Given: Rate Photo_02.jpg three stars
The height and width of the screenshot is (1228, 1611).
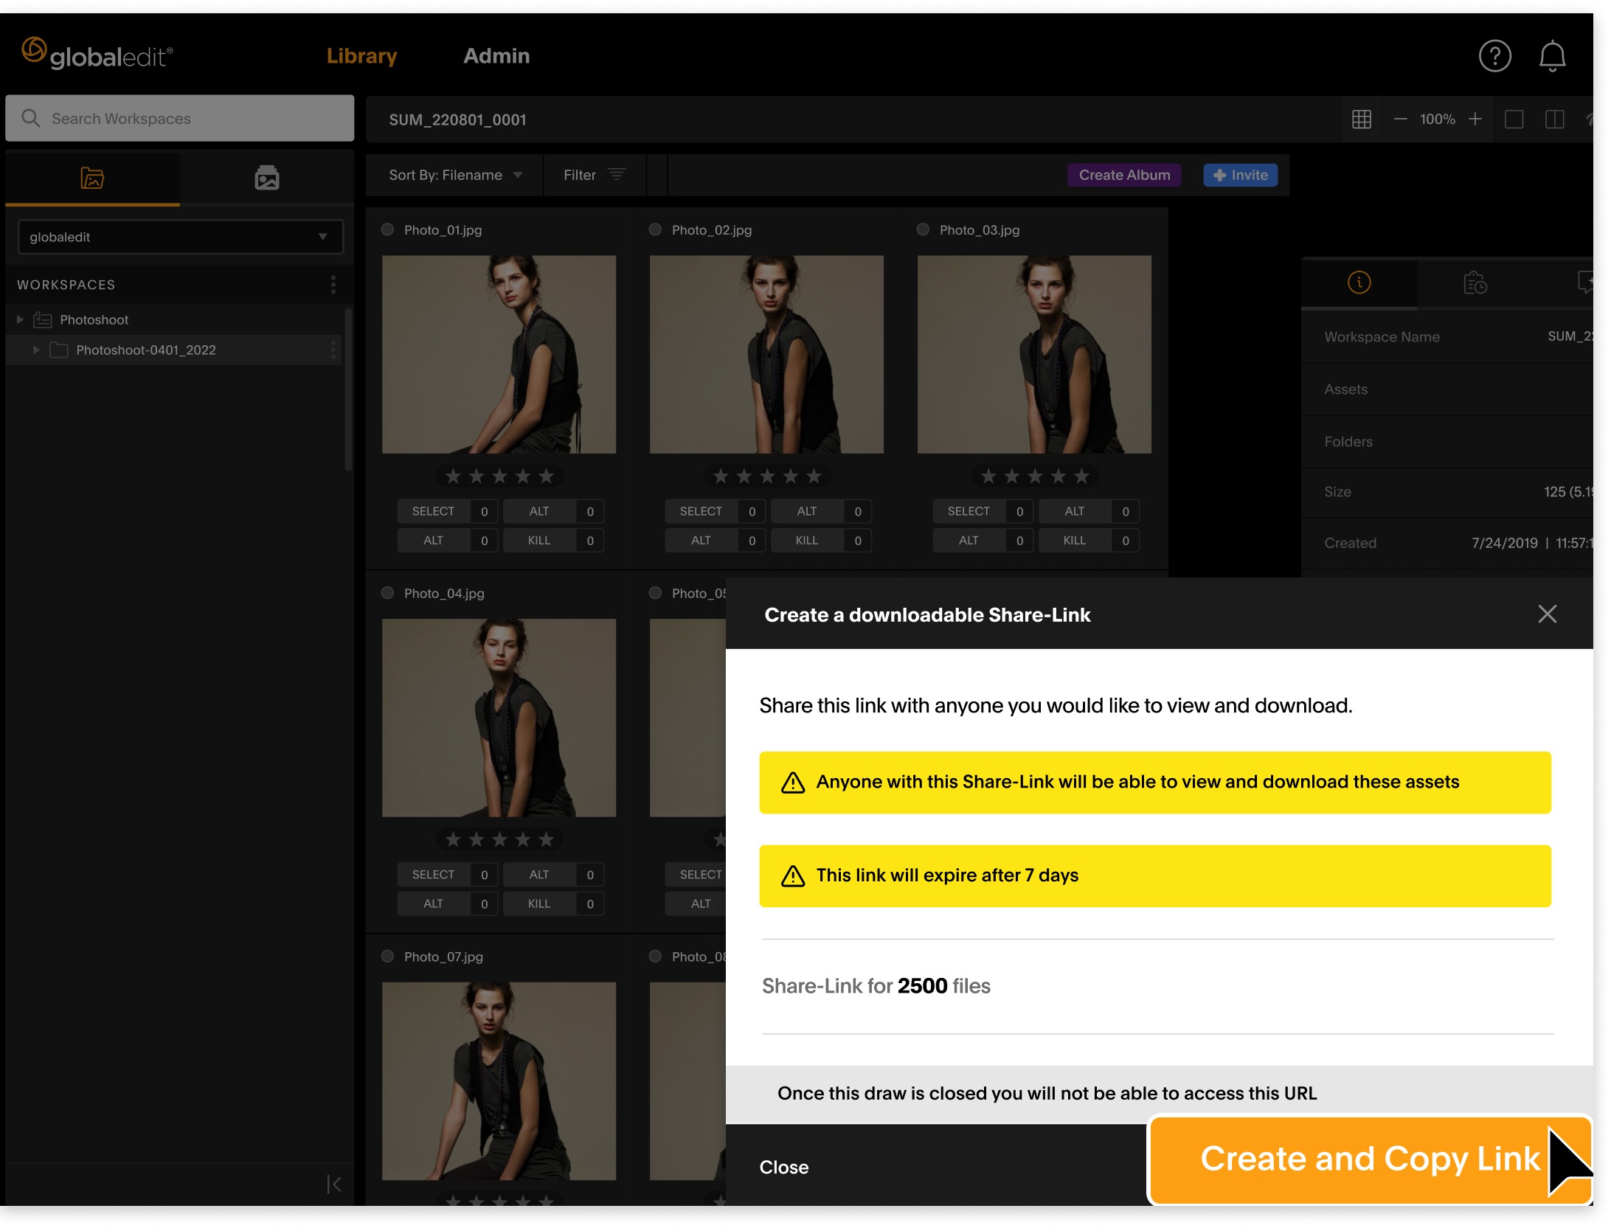Looking at the screenshot, I should [x=767, y=476].
